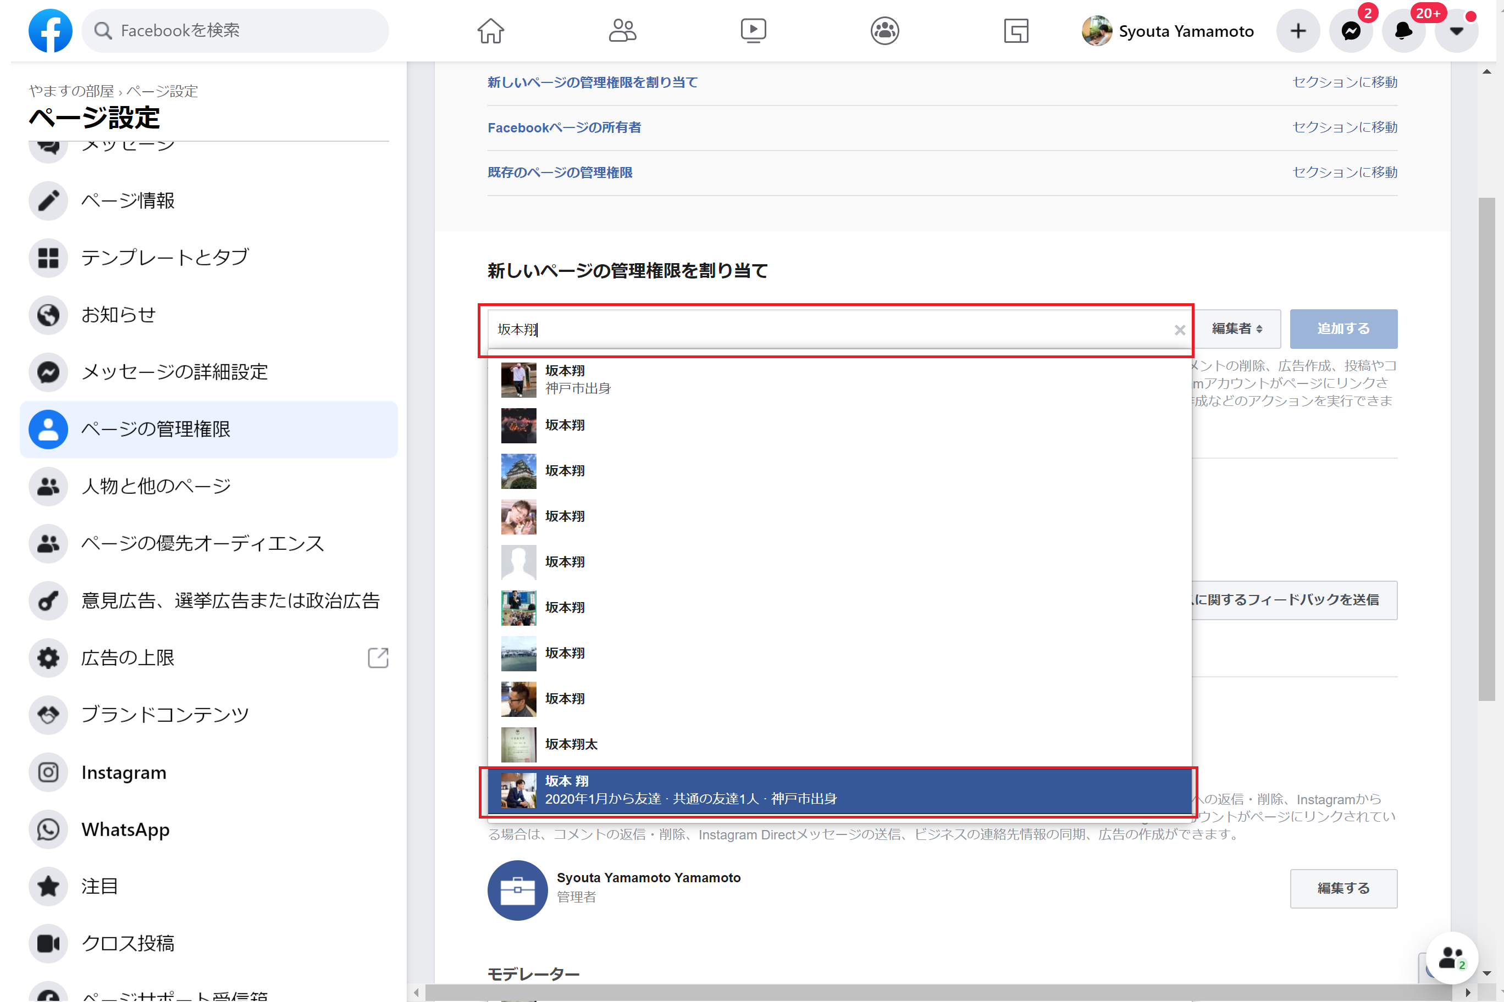
Task: Click やますの部屋 breadcrumb link
Action: [x=71, y=91]
